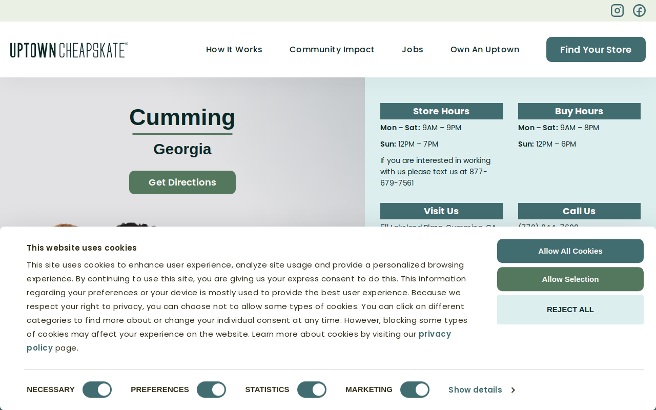Open the privacy policy link

coord(239,341)
